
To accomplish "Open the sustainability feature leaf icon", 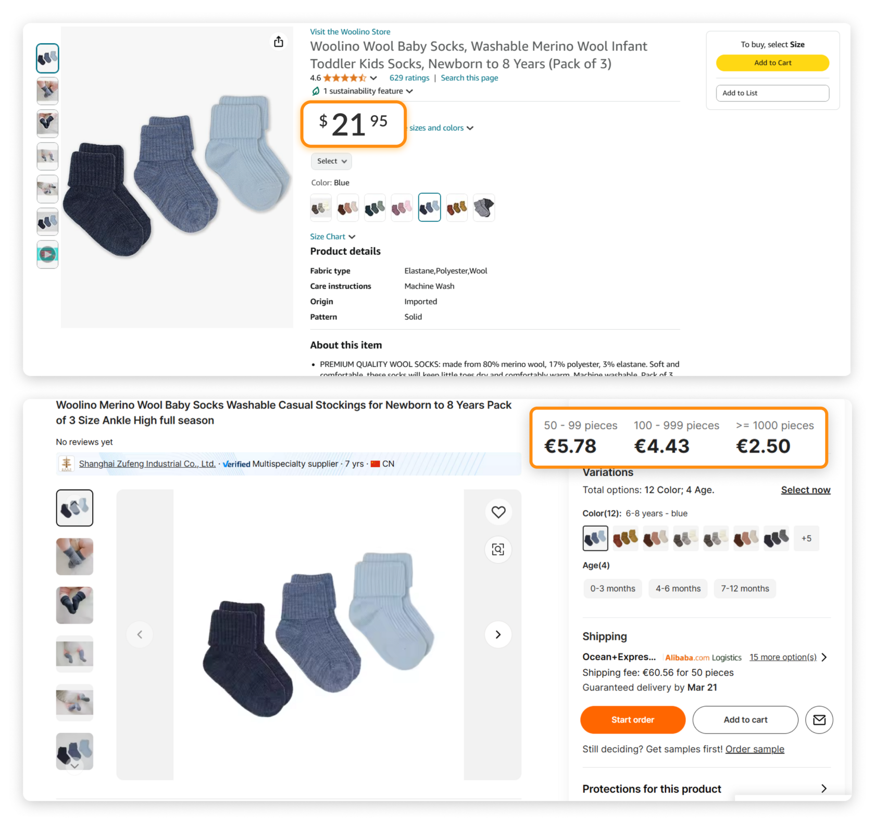I will 316,91.
